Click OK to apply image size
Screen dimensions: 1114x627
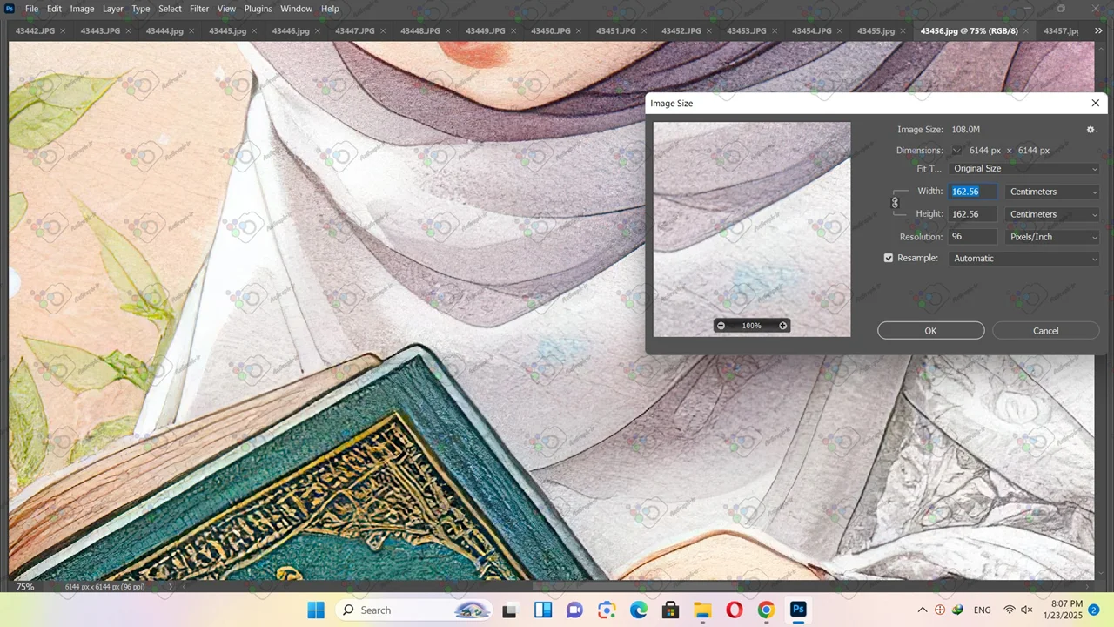pos(930,331)
